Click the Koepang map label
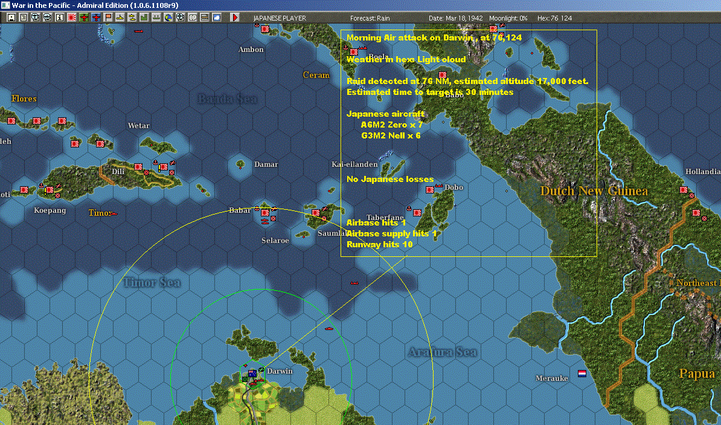The width and height of the screenshot is (721, 425). (50, 210)
